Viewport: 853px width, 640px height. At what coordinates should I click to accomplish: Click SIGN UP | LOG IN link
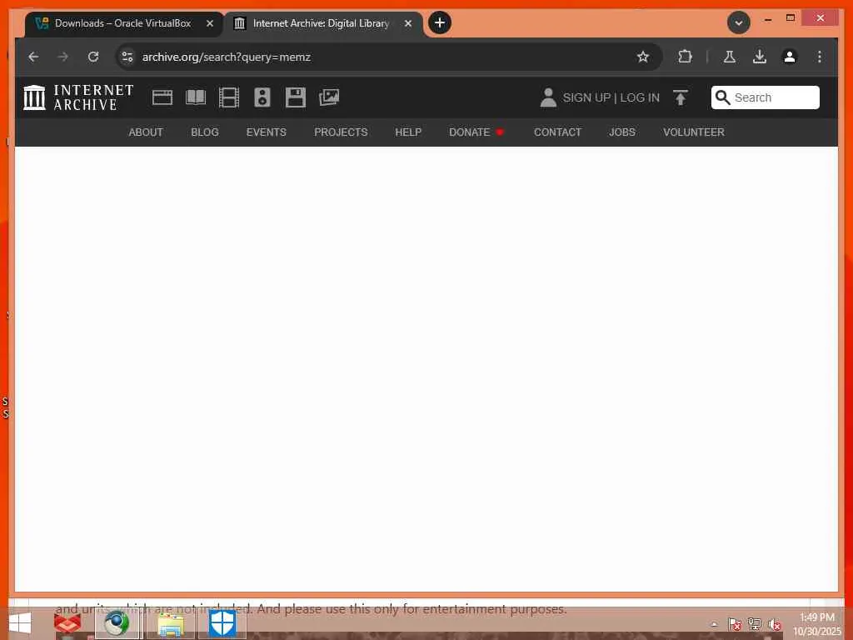611,97
